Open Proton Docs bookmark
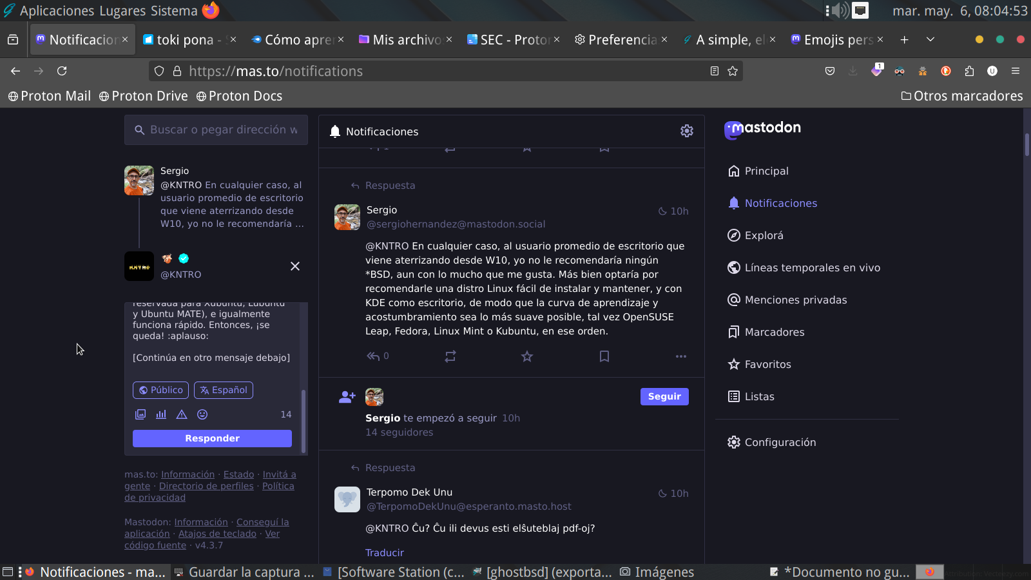Screen dimensions: 1031x580 (239, 96)
